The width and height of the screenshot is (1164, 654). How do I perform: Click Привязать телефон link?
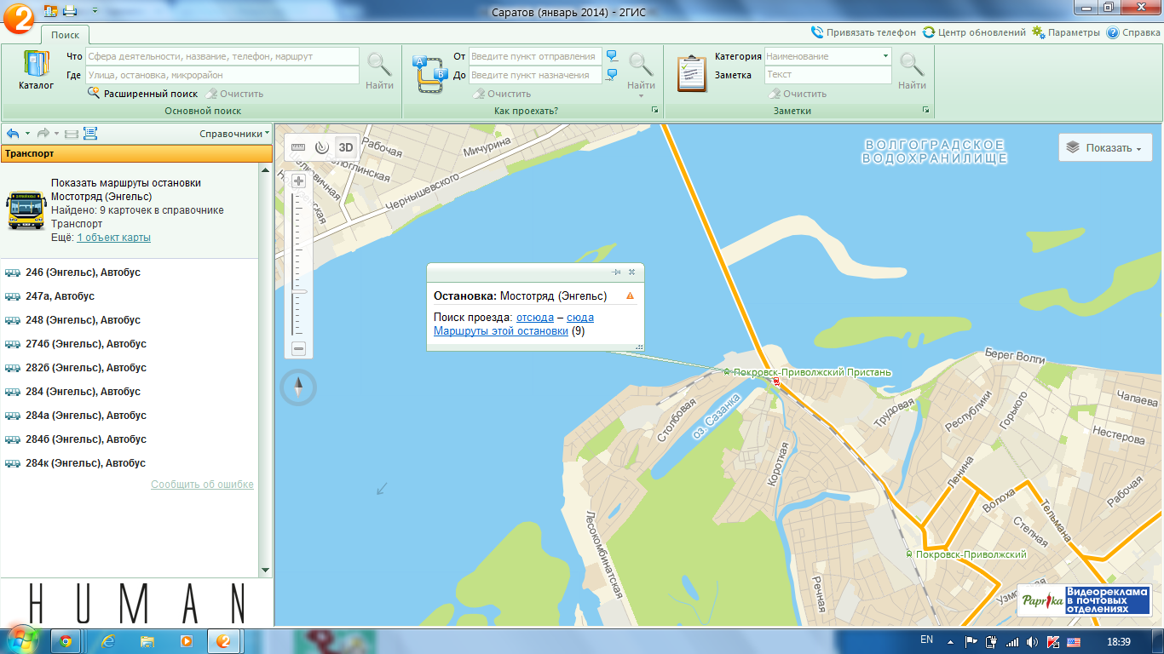tap(863, 32)
